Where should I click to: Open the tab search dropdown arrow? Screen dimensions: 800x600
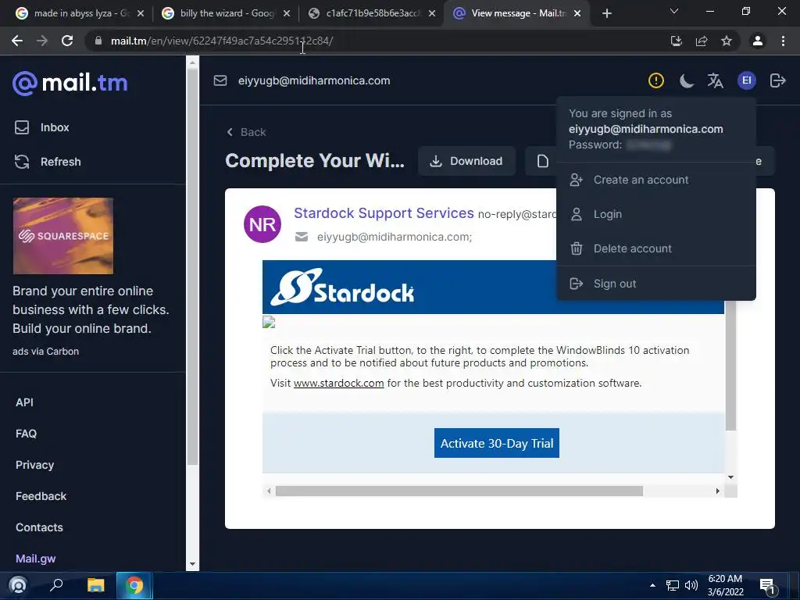click(x=674, y=11)
